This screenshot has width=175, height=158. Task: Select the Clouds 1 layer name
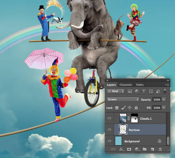pyautogui.click(x=146, y=118)
